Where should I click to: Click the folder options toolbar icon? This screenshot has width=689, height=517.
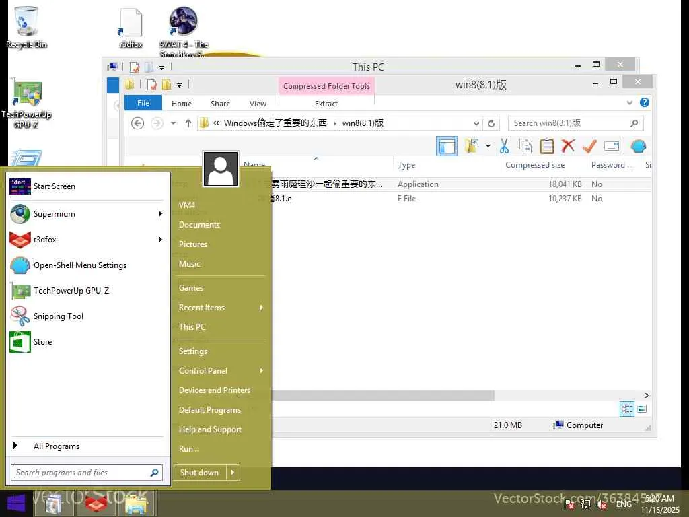pyautogui.click(x=472, y=146)
